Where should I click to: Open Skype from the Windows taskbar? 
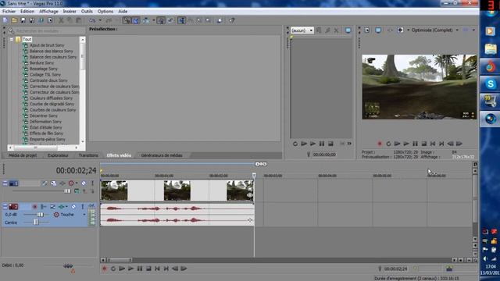point(491,84)
